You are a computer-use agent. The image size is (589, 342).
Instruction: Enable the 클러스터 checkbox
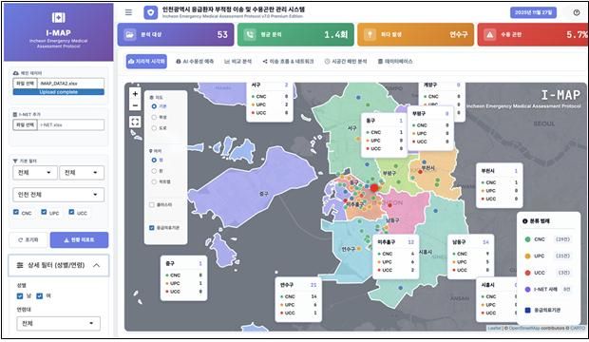pyautogui.click(x=152, y=205)
